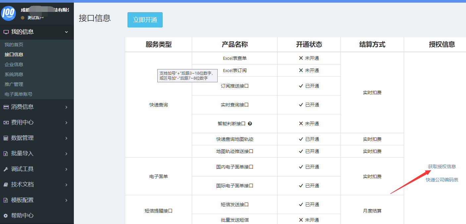
Task: Collapse the 我的信息 menu chevron
Action: point(66,32)
